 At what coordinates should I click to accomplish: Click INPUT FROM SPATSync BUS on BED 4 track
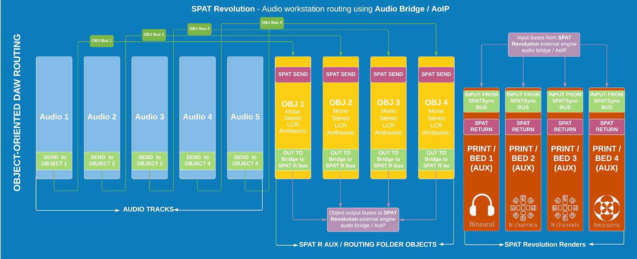607,101
